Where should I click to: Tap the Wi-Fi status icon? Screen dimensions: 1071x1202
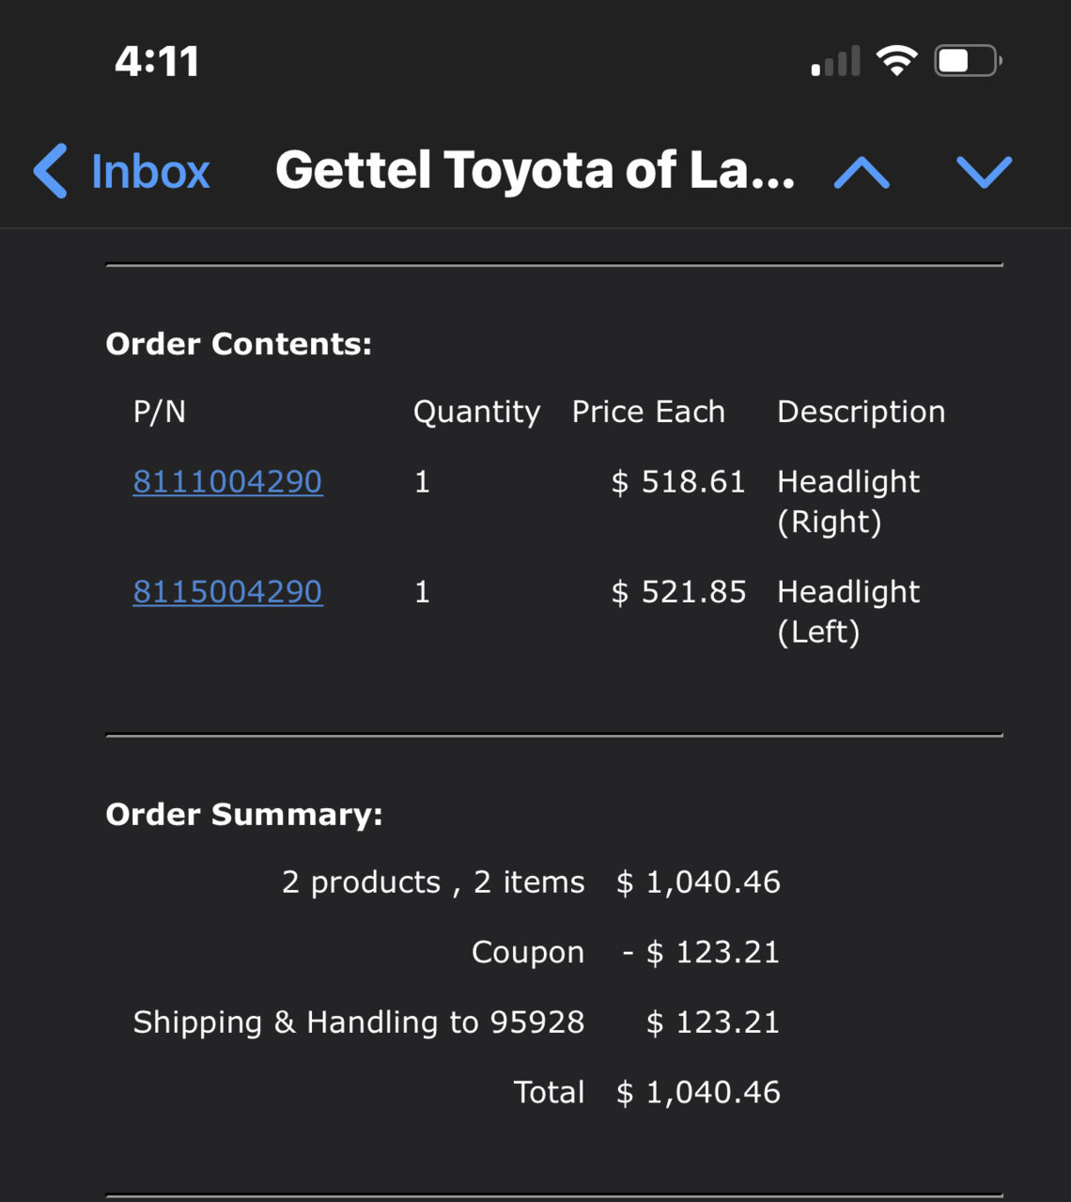coord(896,61)
